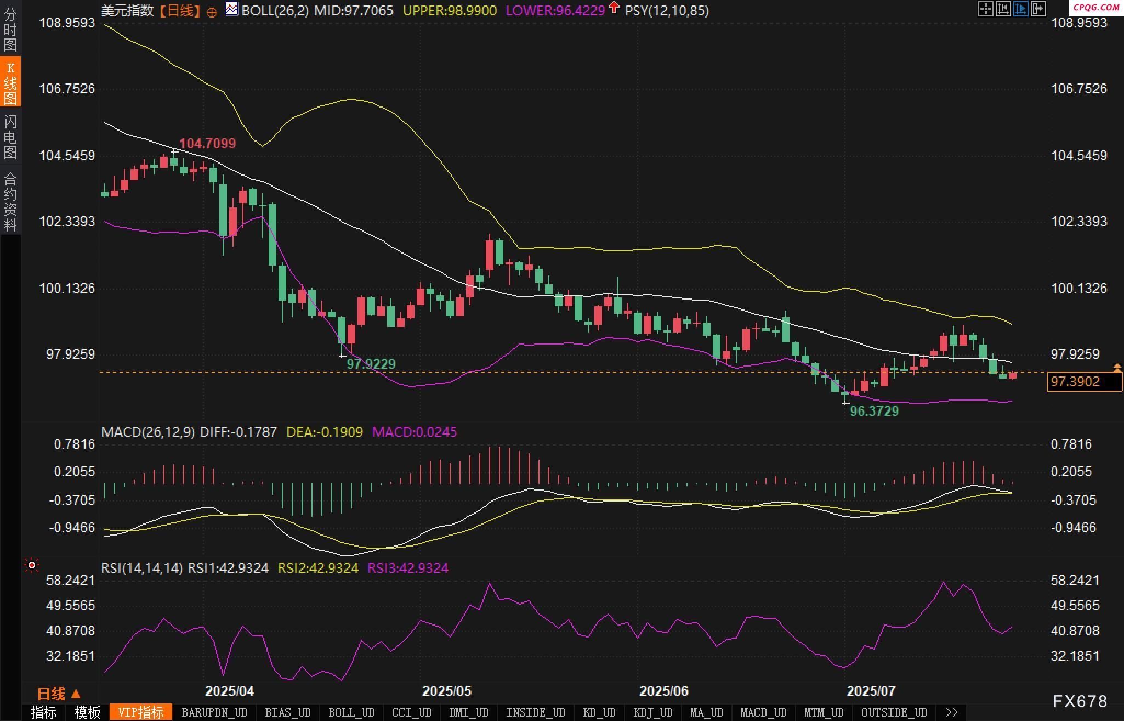Viewport: 1124px width, 721px height.
Task: Select the BOLL_UD indicator button
Action: (x=351, y=712)
